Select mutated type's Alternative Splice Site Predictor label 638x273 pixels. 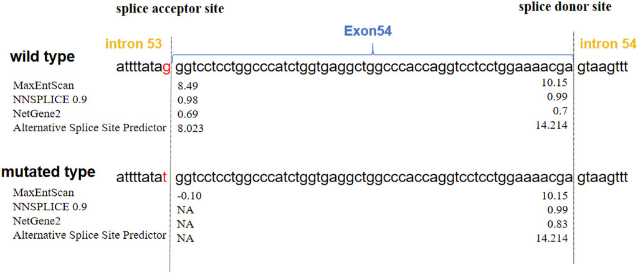coord(90,235)
